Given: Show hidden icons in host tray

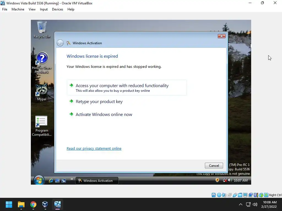Looking at the screenshot, I should coord(240,204).
